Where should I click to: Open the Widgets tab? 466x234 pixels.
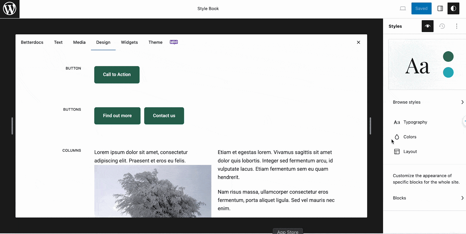(x=129, y=42)
